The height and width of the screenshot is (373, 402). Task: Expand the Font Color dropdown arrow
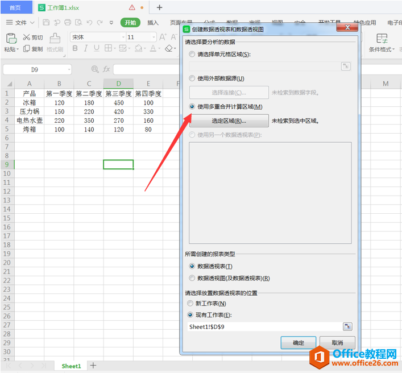click(x=159, y=48)
